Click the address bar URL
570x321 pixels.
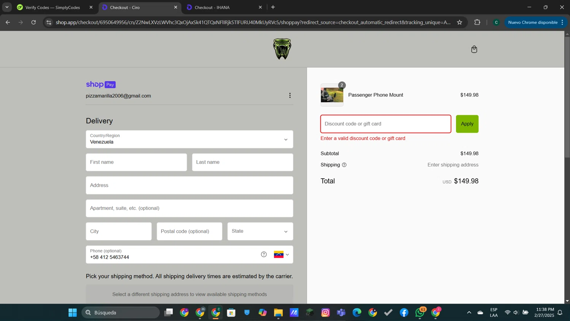point(253,22)
